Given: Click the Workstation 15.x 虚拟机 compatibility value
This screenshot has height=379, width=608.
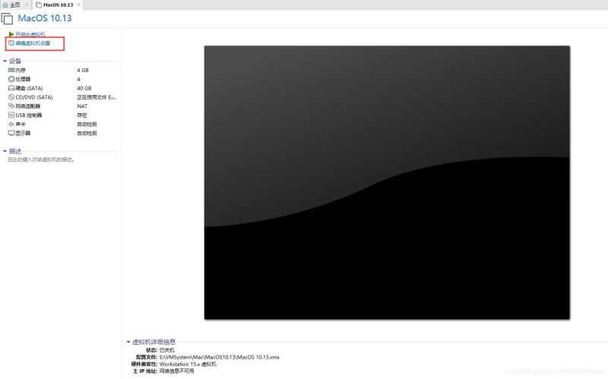Looking at the screenshot, I should pyautogui.click(x=188, y=364).
